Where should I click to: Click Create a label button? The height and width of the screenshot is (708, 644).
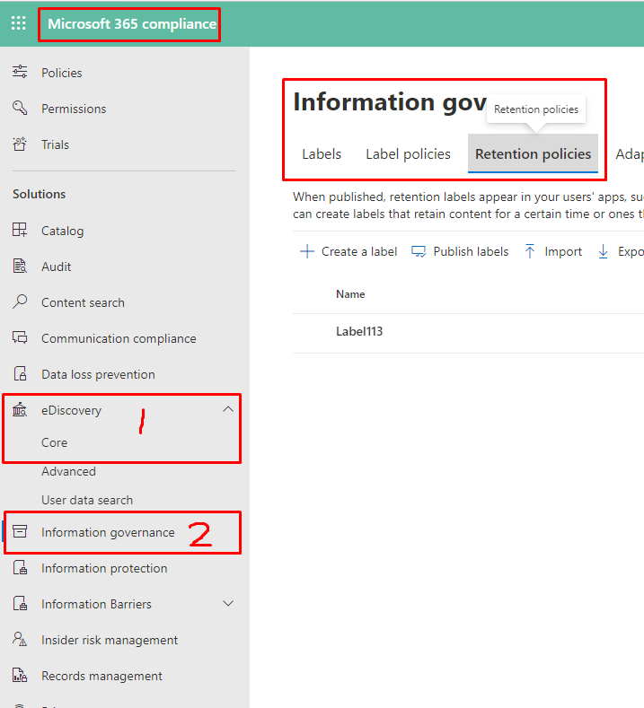348,251
